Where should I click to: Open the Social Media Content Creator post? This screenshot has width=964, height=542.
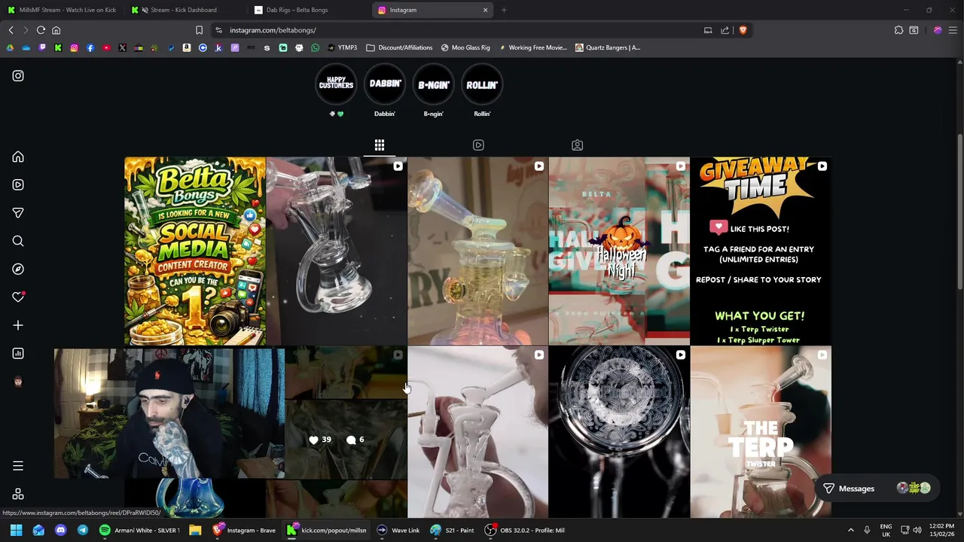point(195,251)
